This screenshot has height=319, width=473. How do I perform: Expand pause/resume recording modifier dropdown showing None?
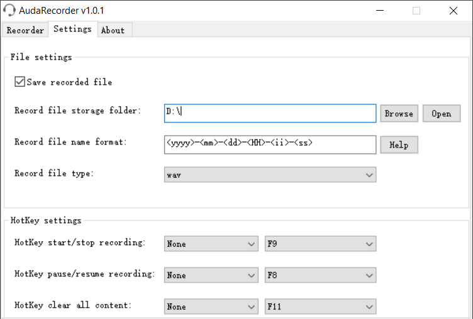pos(211,275)
